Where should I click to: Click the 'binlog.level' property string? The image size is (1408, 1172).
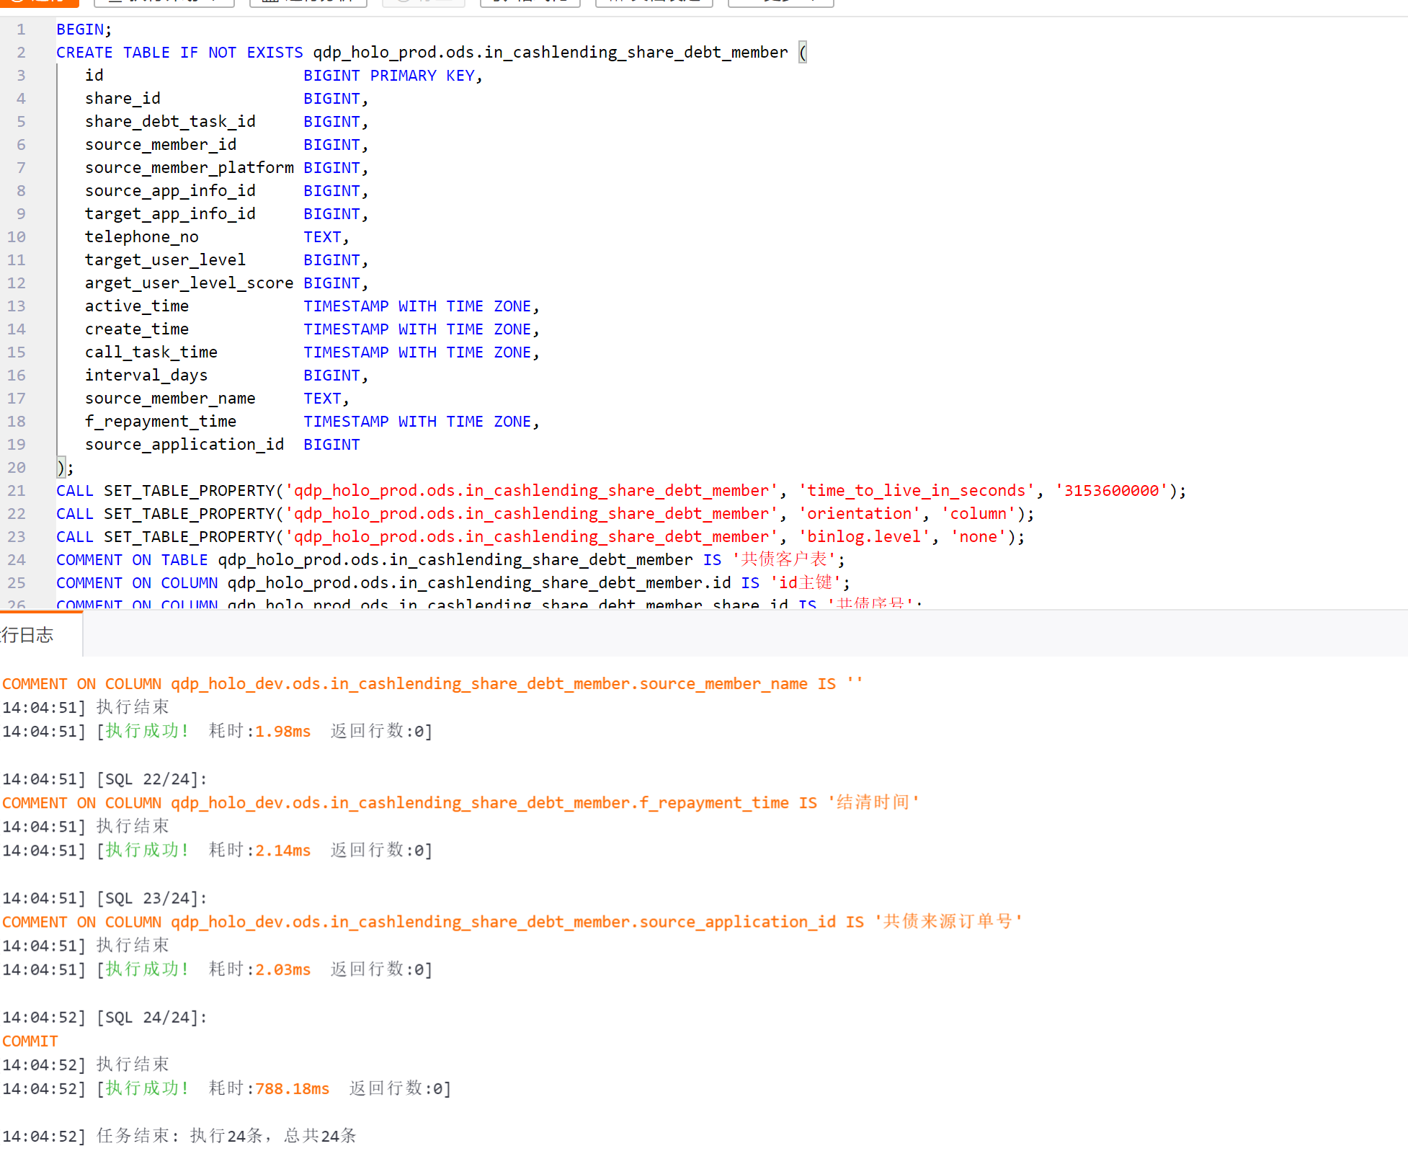click(863, 537)
